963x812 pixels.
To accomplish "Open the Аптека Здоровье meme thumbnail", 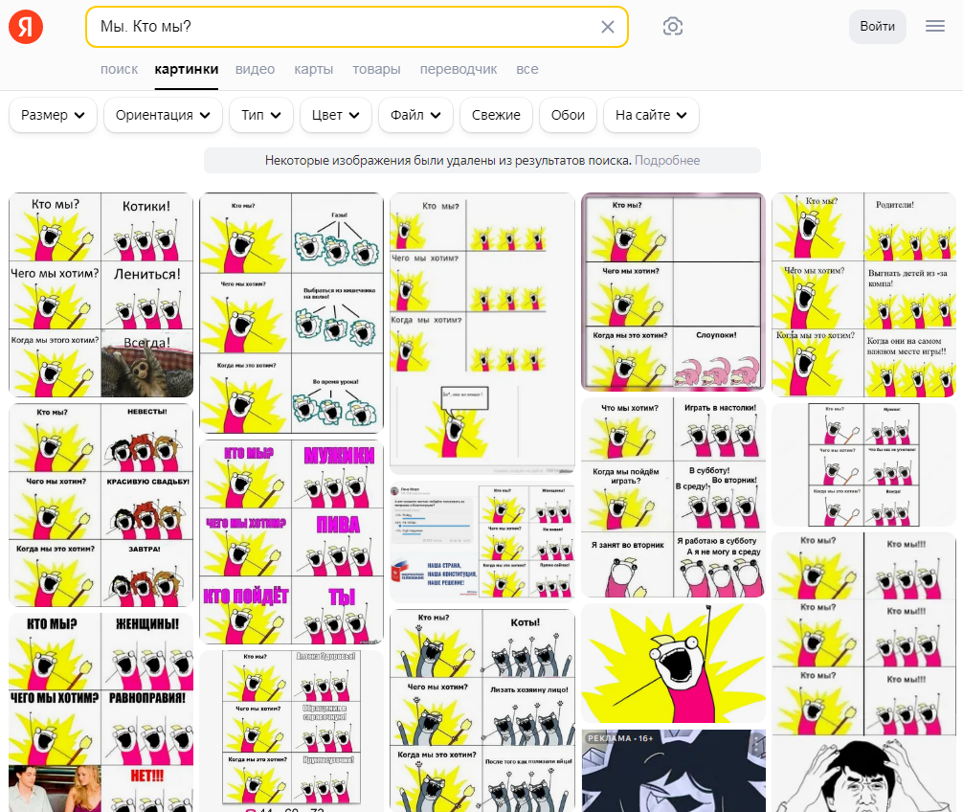I will pos(292,732).
